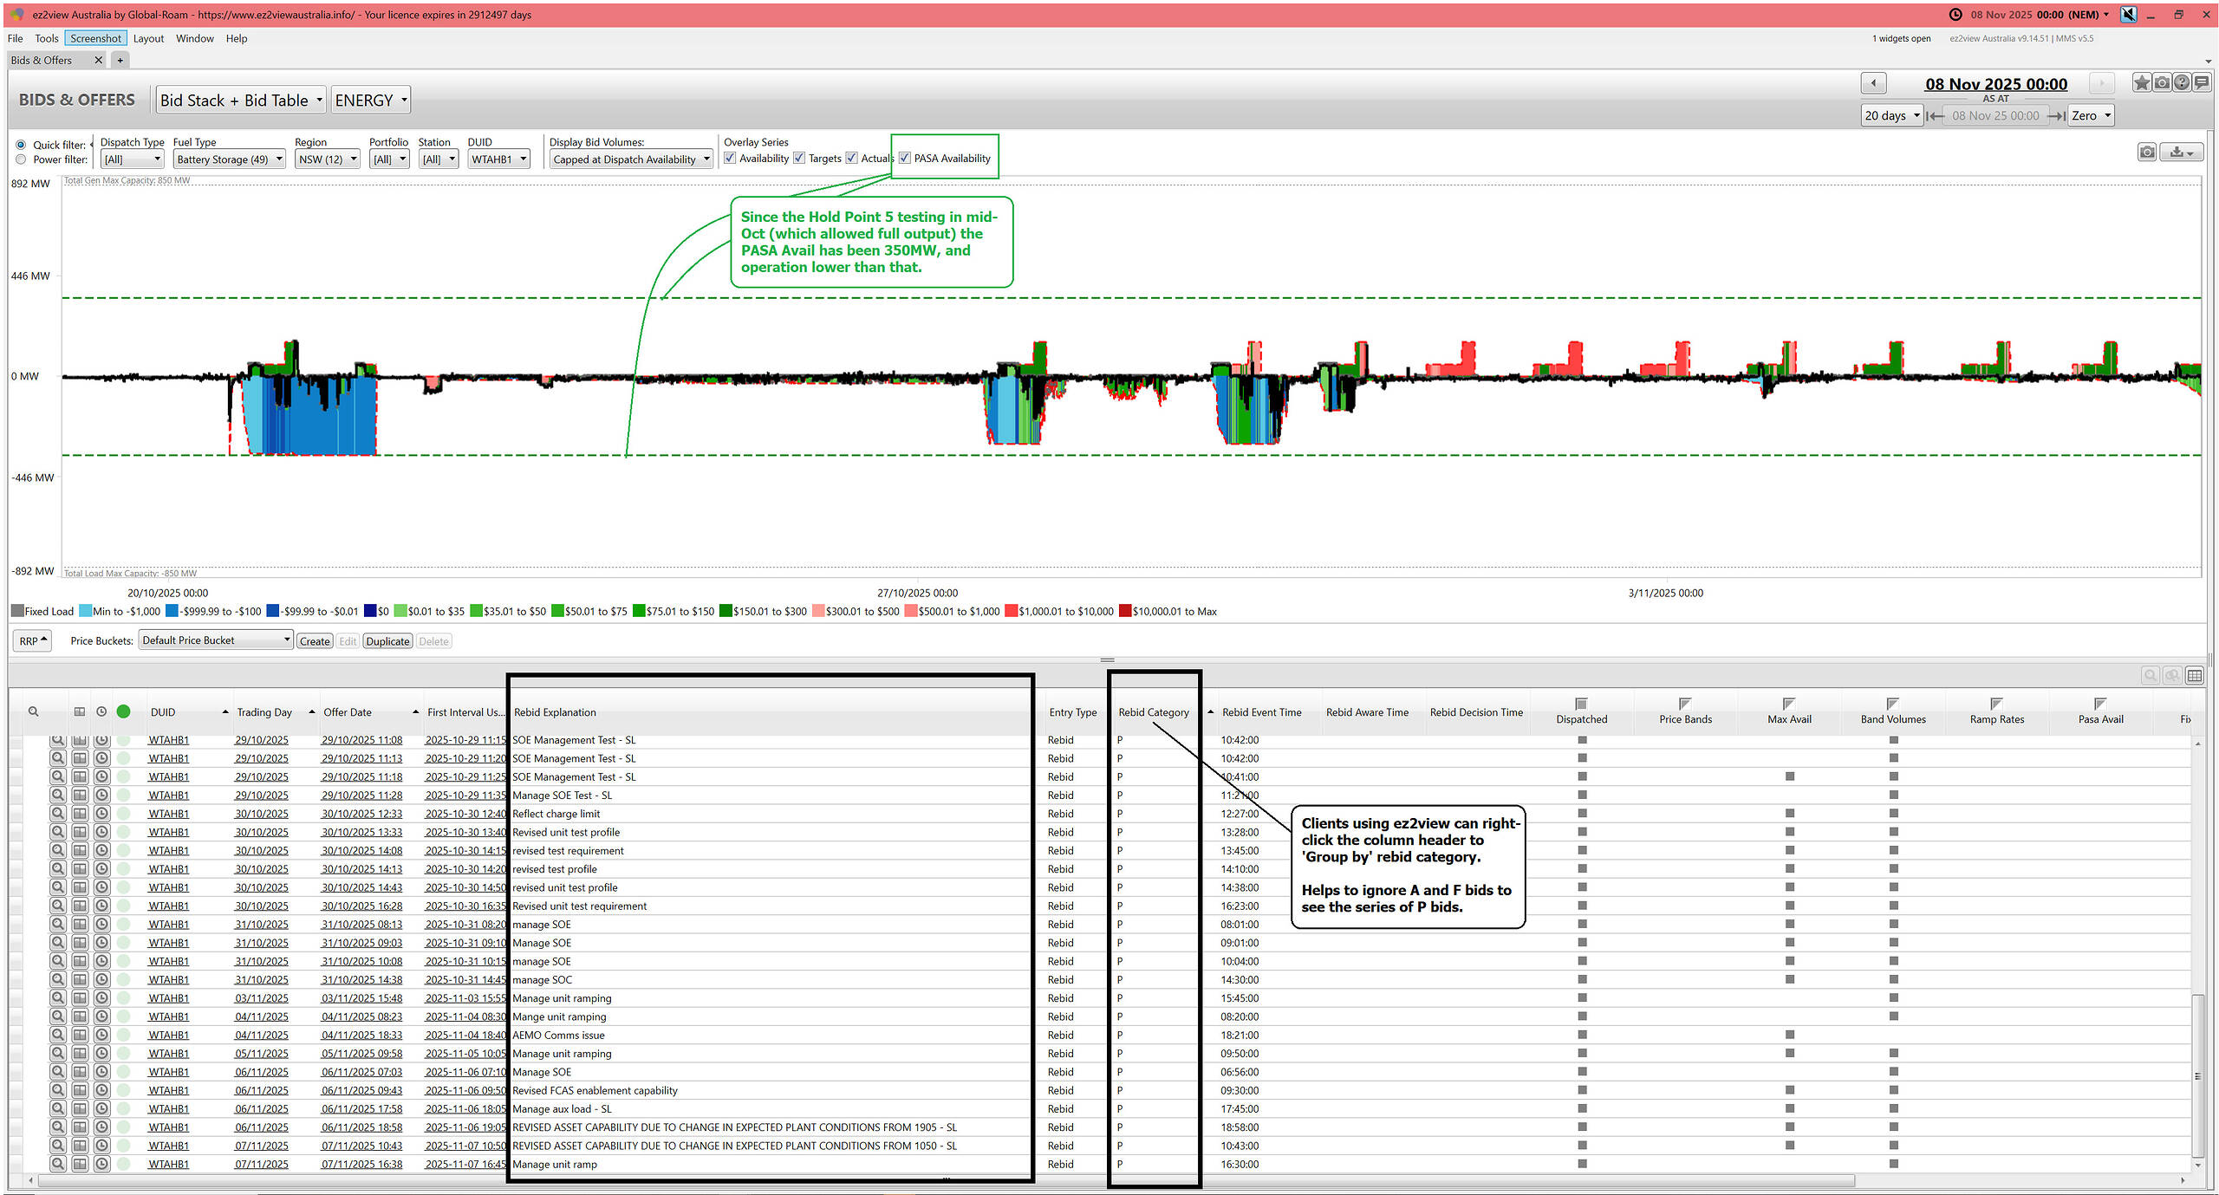
Task: Open the Fuel Type Battery Storage dropdown
Action: [229, 159]
